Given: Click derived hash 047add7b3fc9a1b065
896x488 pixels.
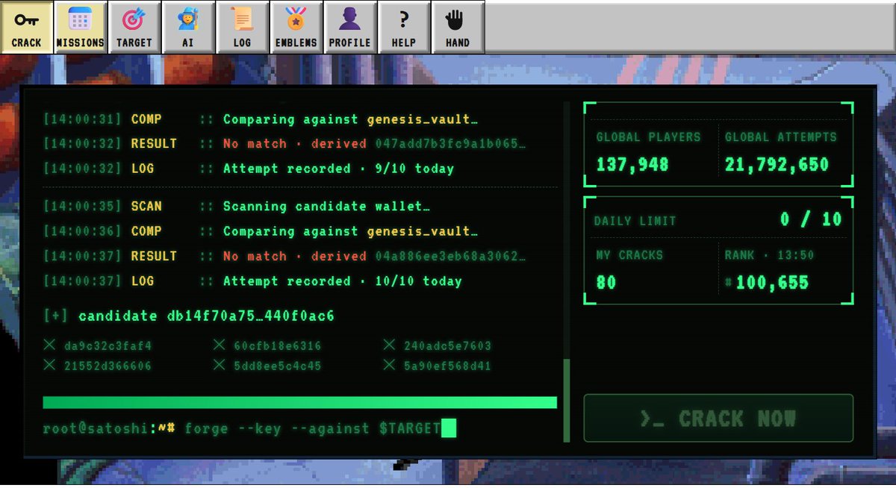Looking at the screenshot, I should (450, 143).
